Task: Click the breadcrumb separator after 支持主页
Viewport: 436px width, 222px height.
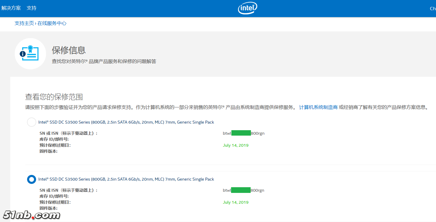Action: point(36,23)
